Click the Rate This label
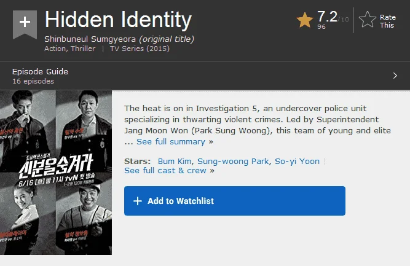The image size is (410, 266). point(387,21)
